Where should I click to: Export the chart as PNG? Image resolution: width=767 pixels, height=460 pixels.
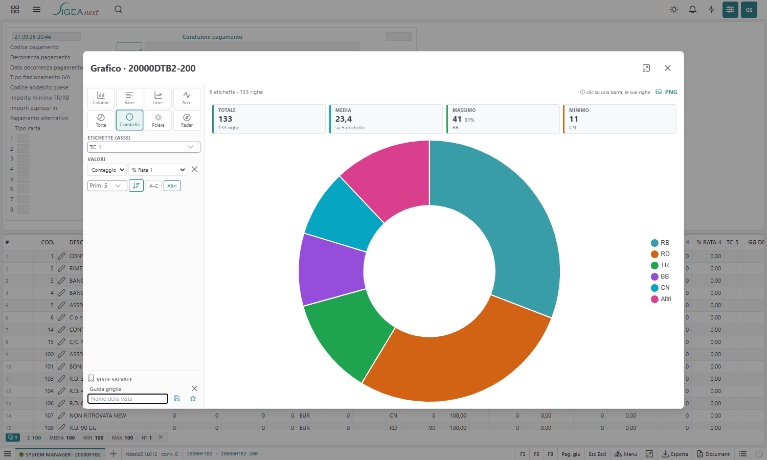(666, 92)
